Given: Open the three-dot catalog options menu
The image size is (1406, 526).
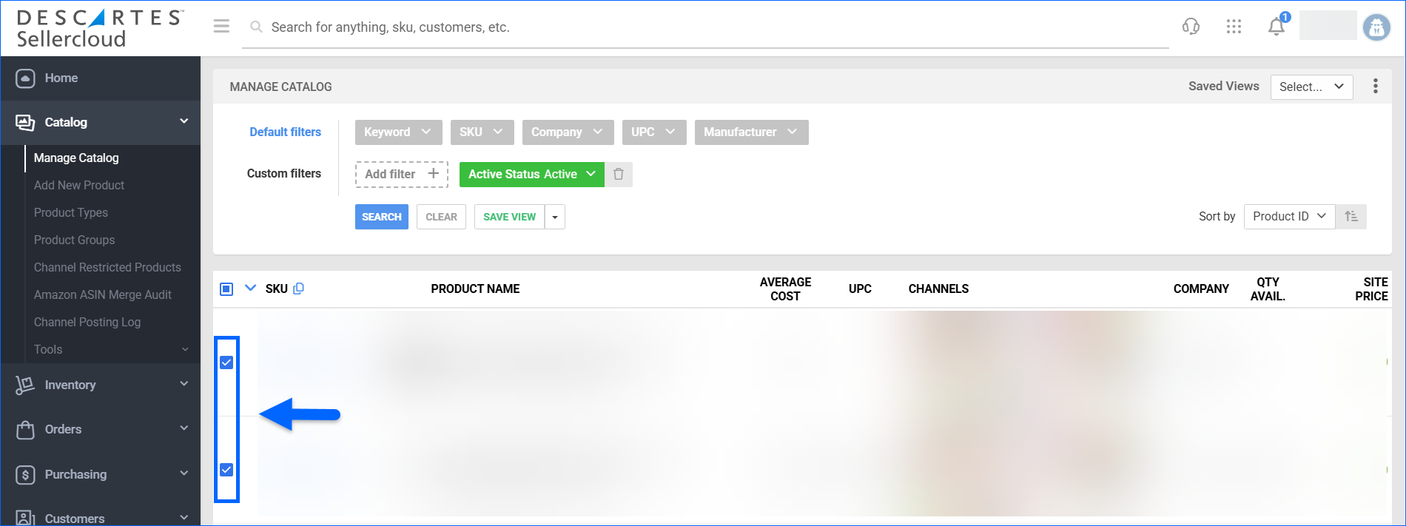Looking at the screenshot, I should click(1375, 87).
